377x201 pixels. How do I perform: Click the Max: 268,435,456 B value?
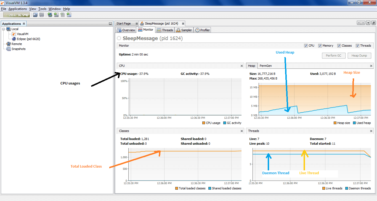click(x=263, y=78)
